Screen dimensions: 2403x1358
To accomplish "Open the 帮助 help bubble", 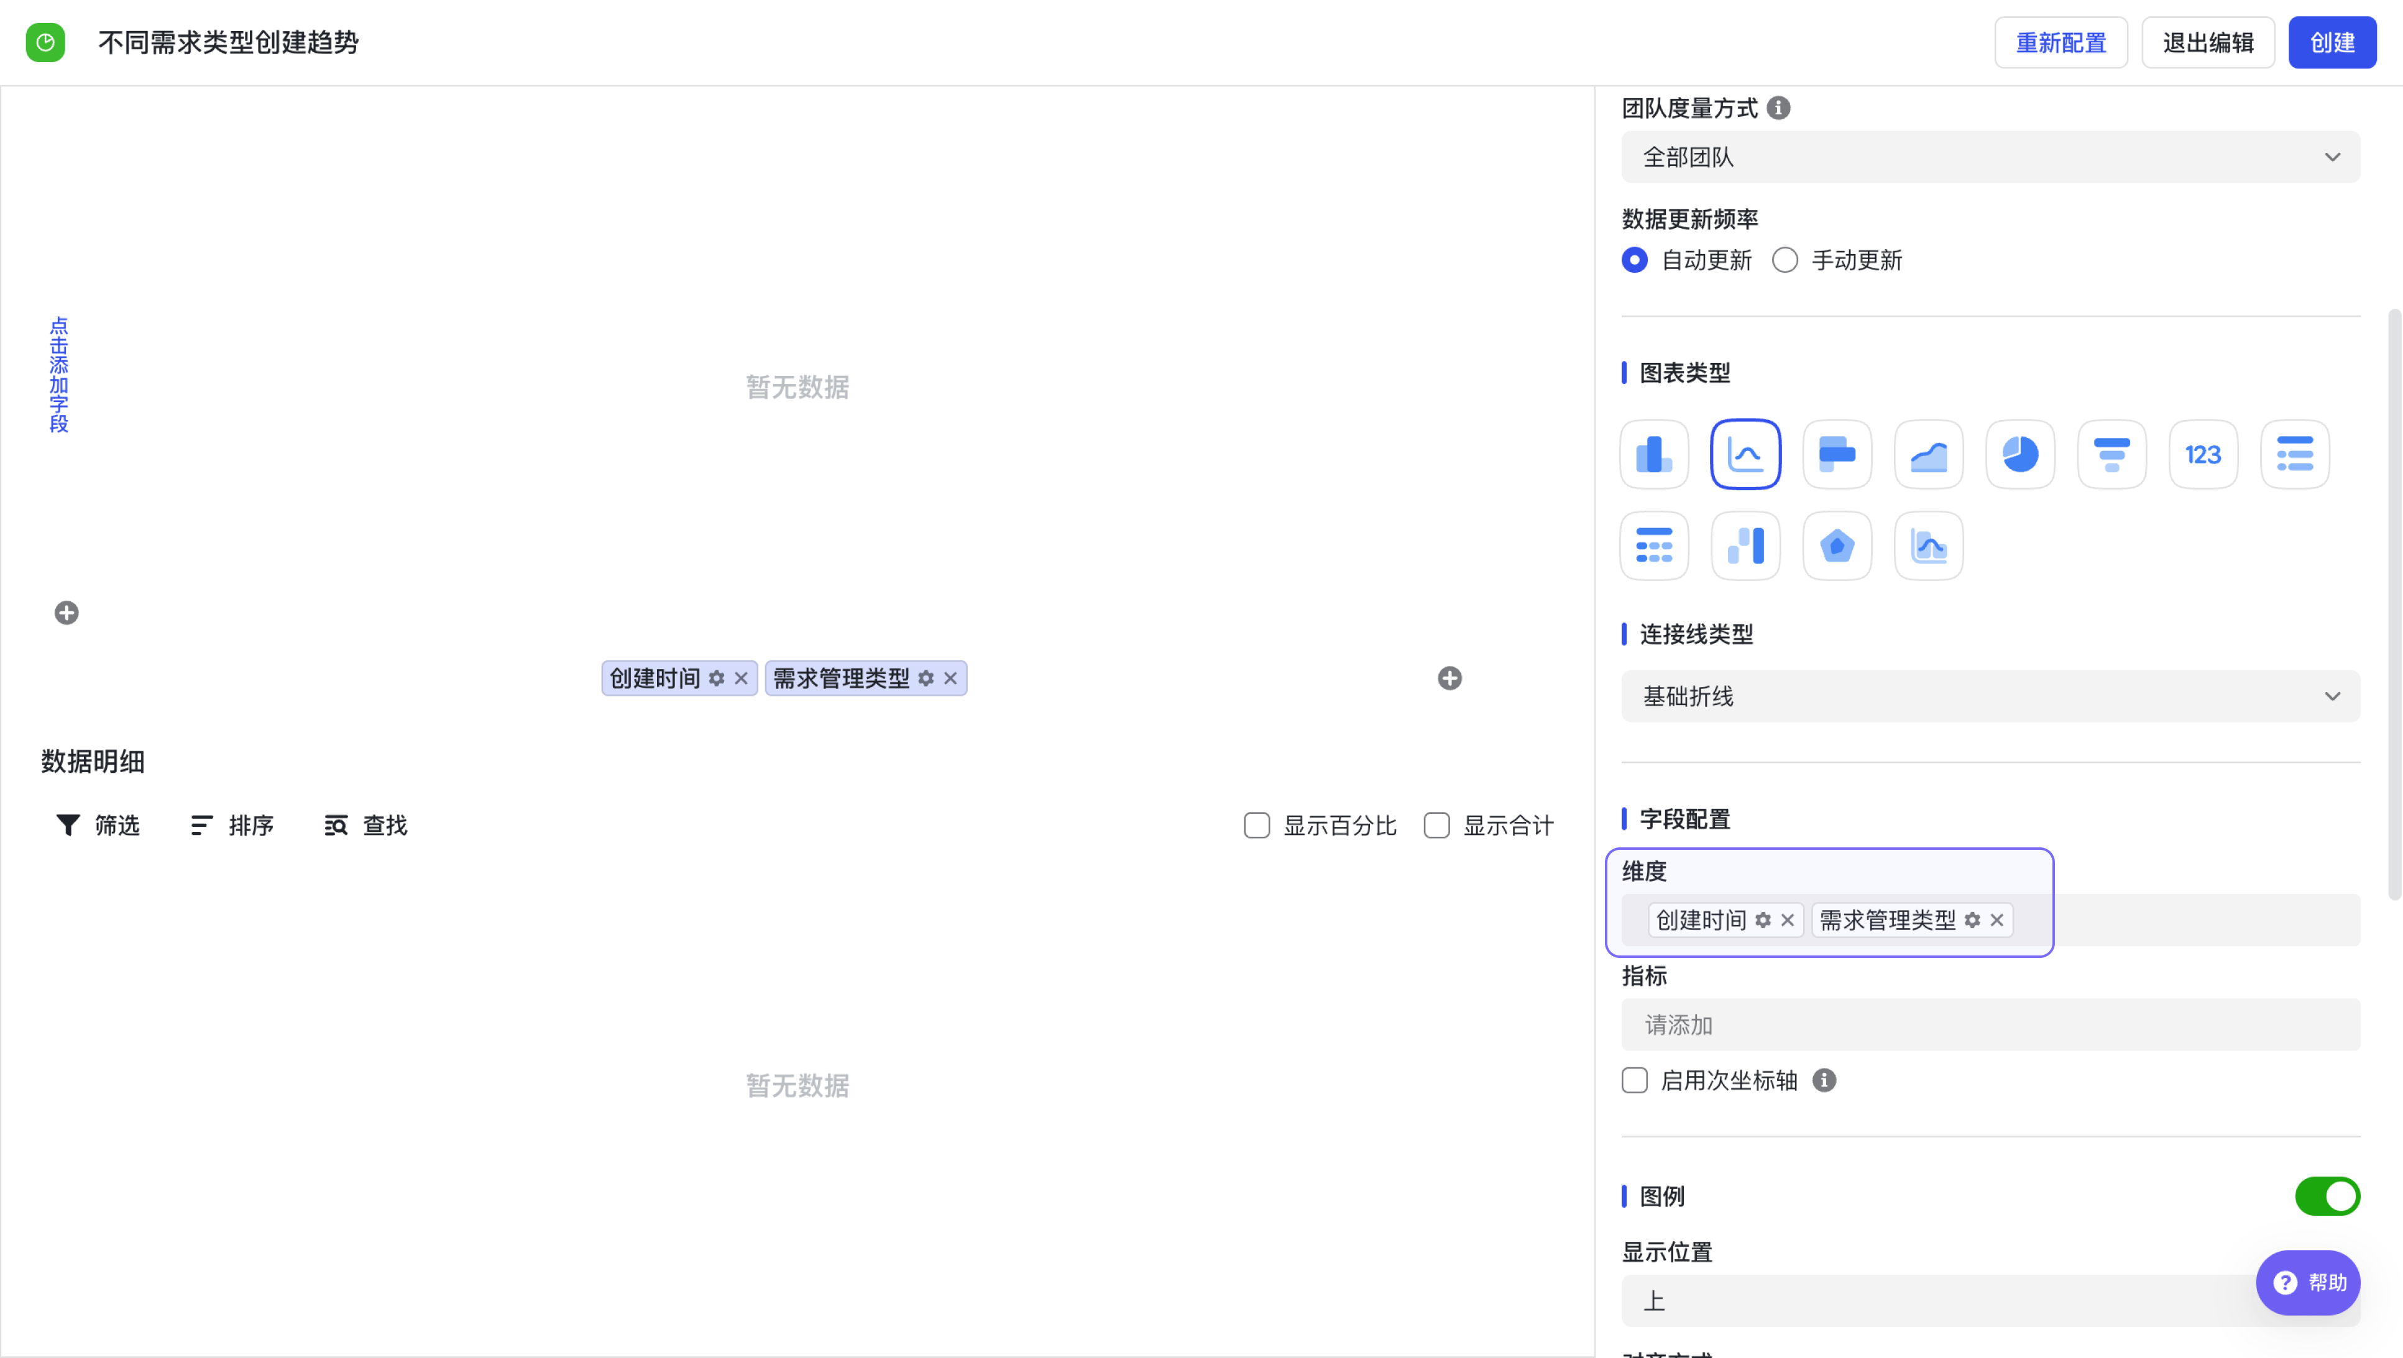I will [2307, 1282].
